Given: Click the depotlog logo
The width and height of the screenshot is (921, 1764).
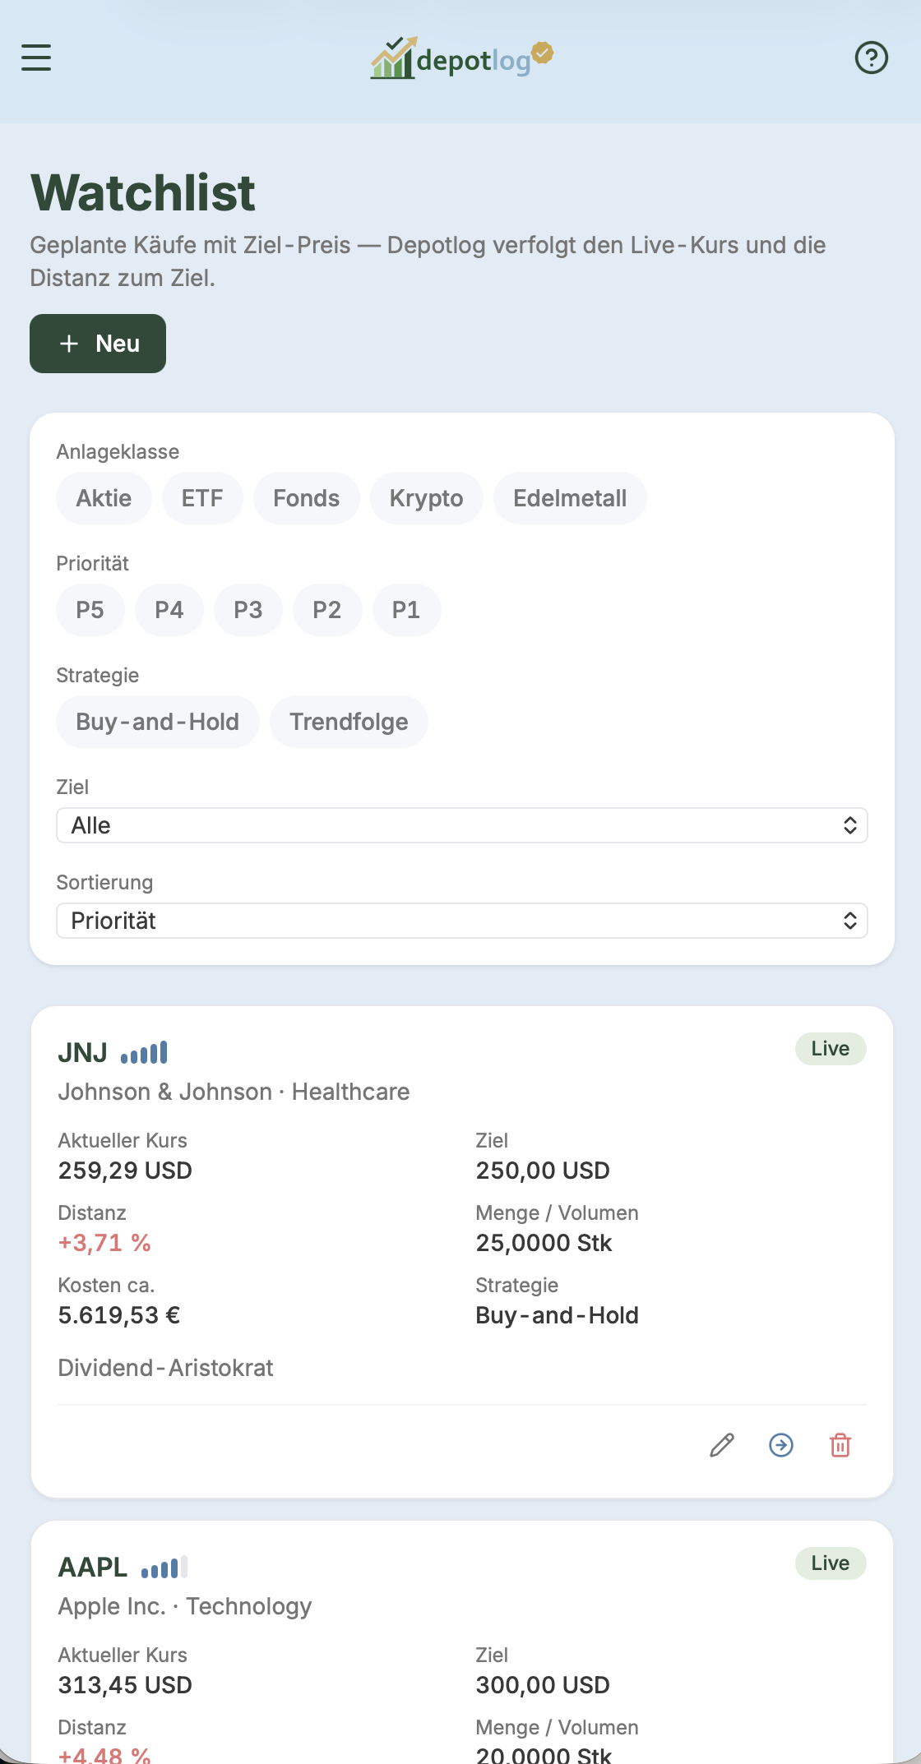Looking at the screenshot, I should point(461,58).
